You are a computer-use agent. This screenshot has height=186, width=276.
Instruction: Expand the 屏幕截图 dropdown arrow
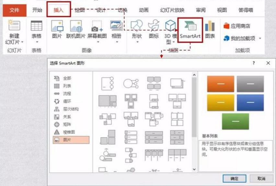tap(98, 42)
